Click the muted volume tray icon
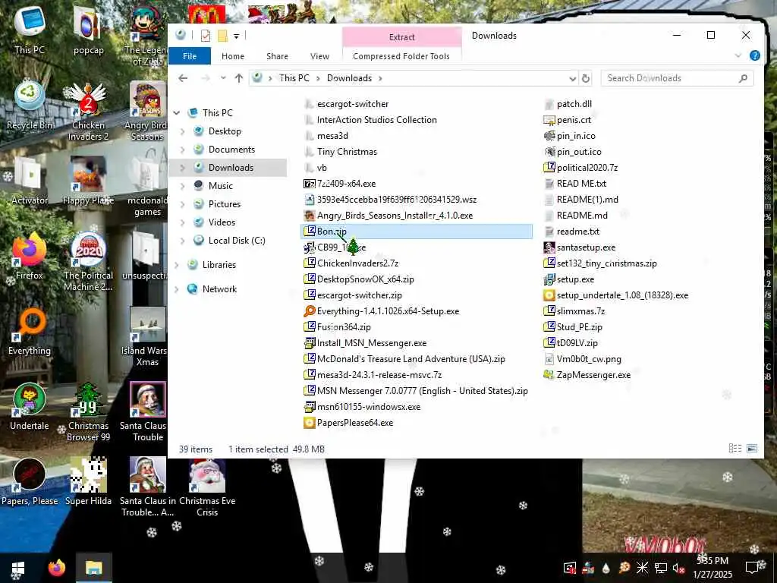 click(678, 568)
